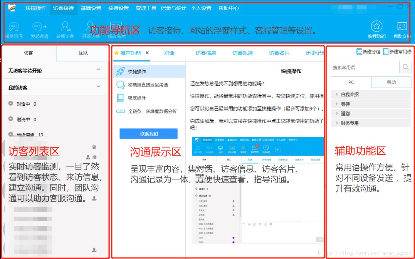Click into the 搜索常用语 search field
This screenshot has width=415, height=259.
365,67
